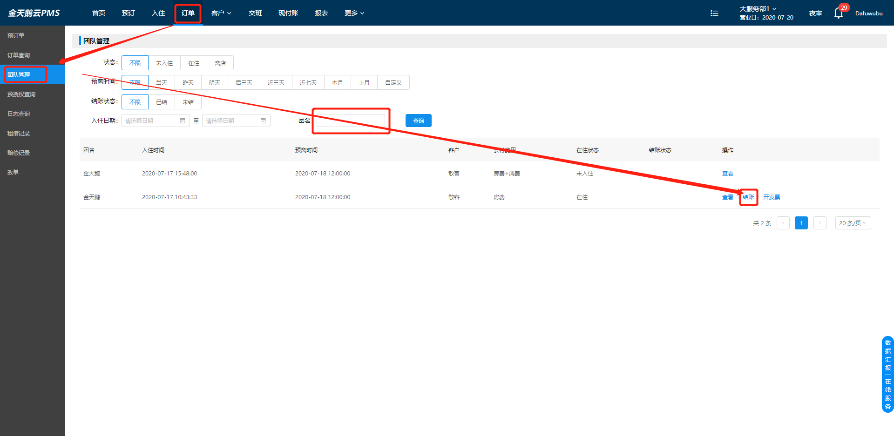Filter status by 未入住

pyautogui.click(x=164, y=63)
